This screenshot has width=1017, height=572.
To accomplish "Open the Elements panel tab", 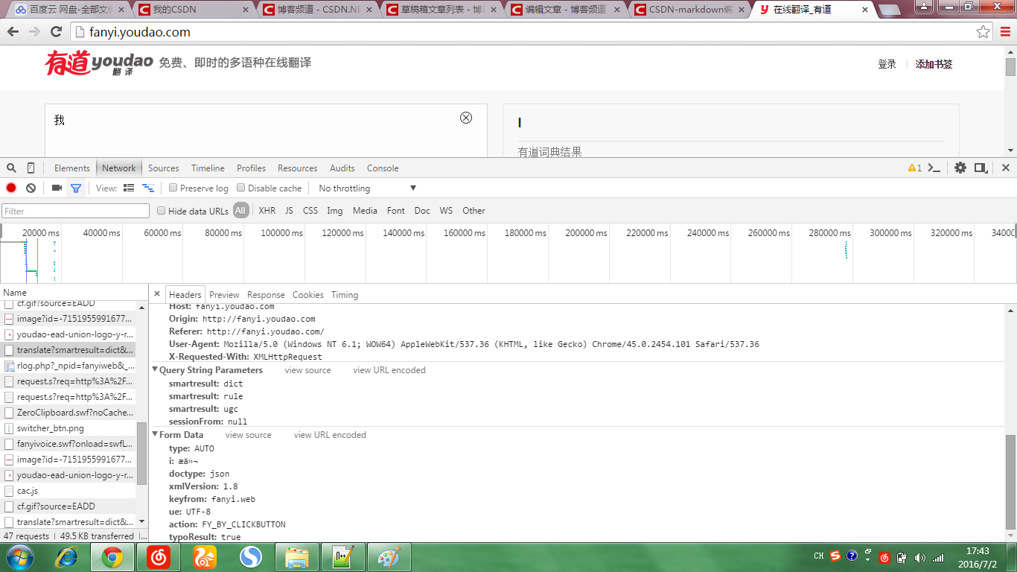I will (x=72, y=168).
